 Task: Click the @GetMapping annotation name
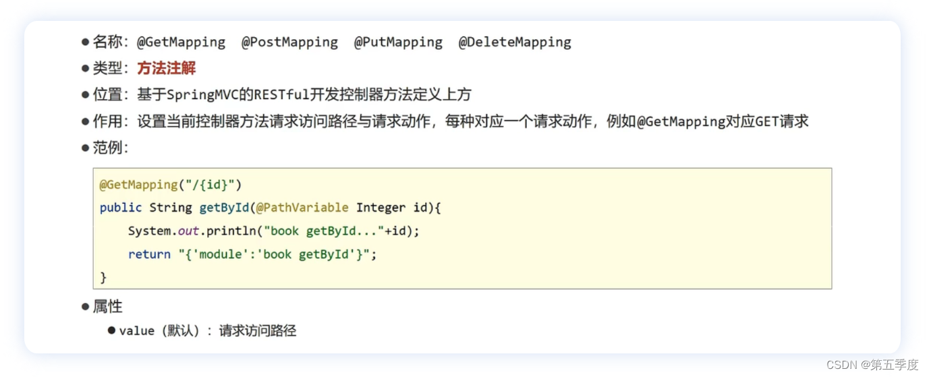coord(181,42)
